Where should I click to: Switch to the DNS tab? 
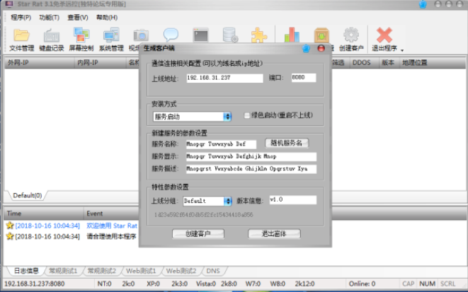213,271
